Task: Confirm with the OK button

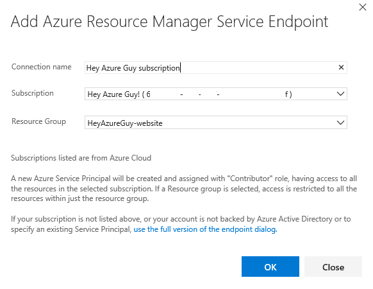Action: tap(270, 267)
